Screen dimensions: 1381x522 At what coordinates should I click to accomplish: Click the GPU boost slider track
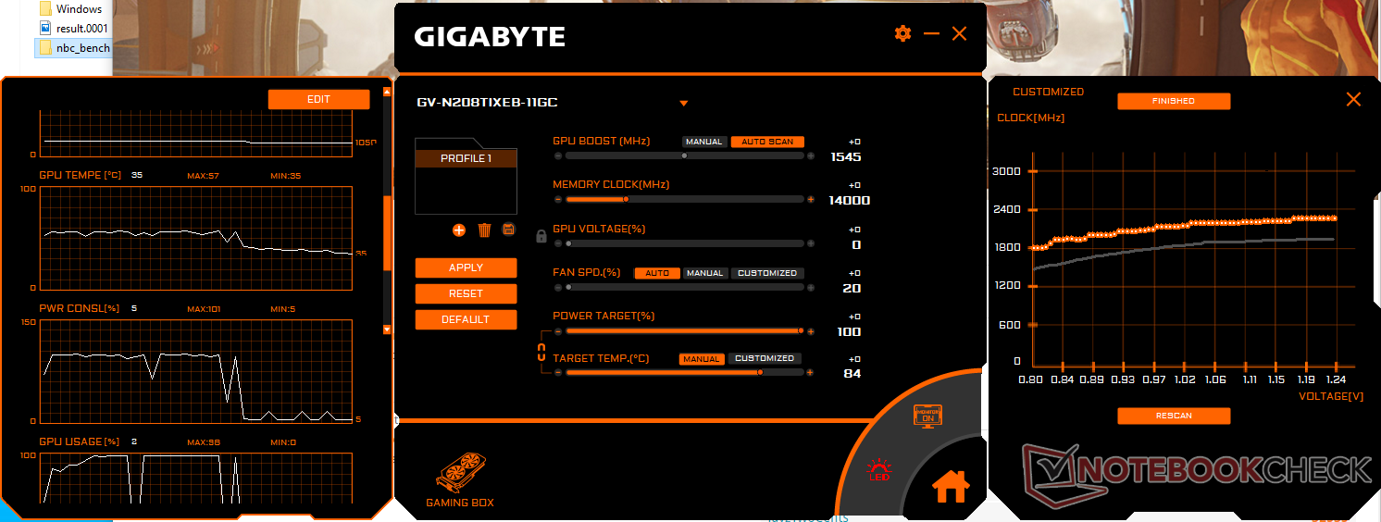point(684,156)
